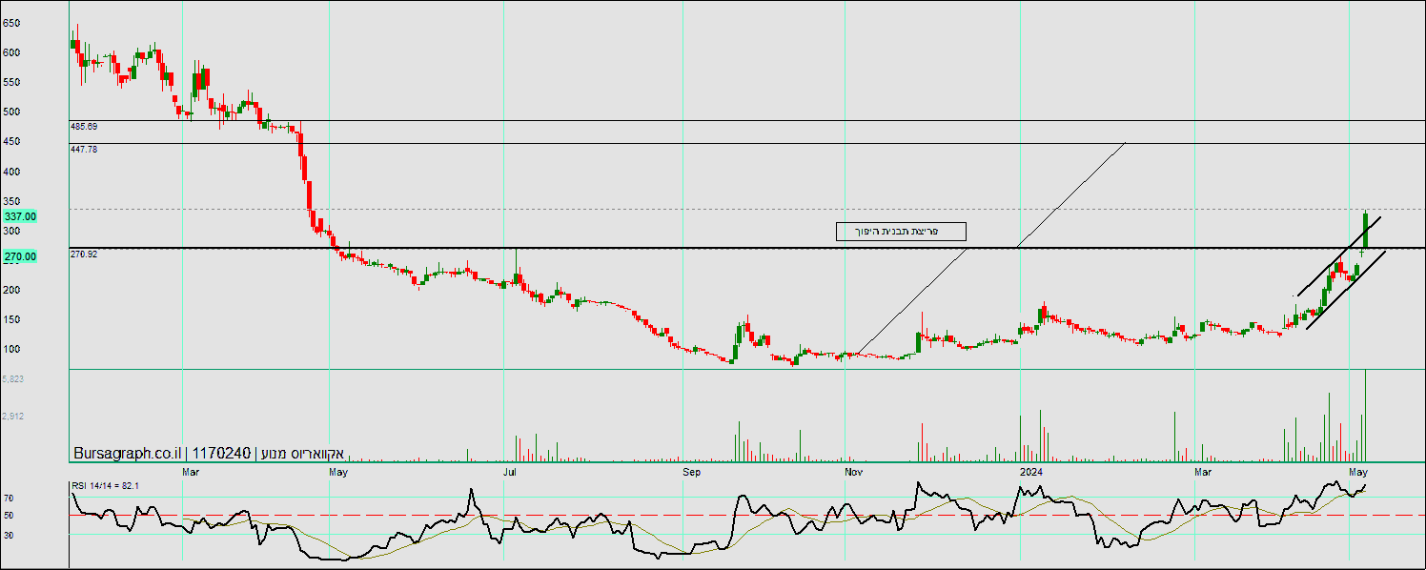Click the 2,912 volume axis label

[x=13, y=416]
